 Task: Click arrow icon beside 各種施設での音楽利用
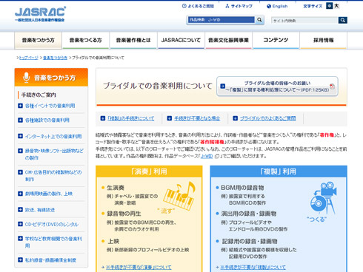click(20, 120)
